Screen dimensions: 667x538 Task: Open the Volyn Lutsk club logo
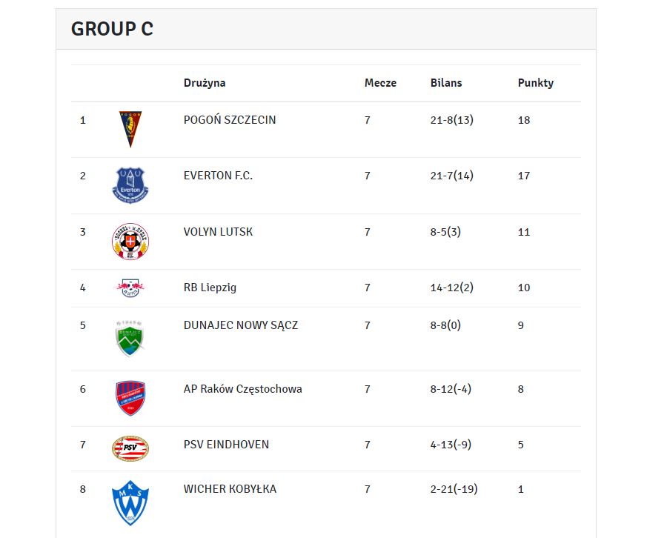click(x=130, y=241)
